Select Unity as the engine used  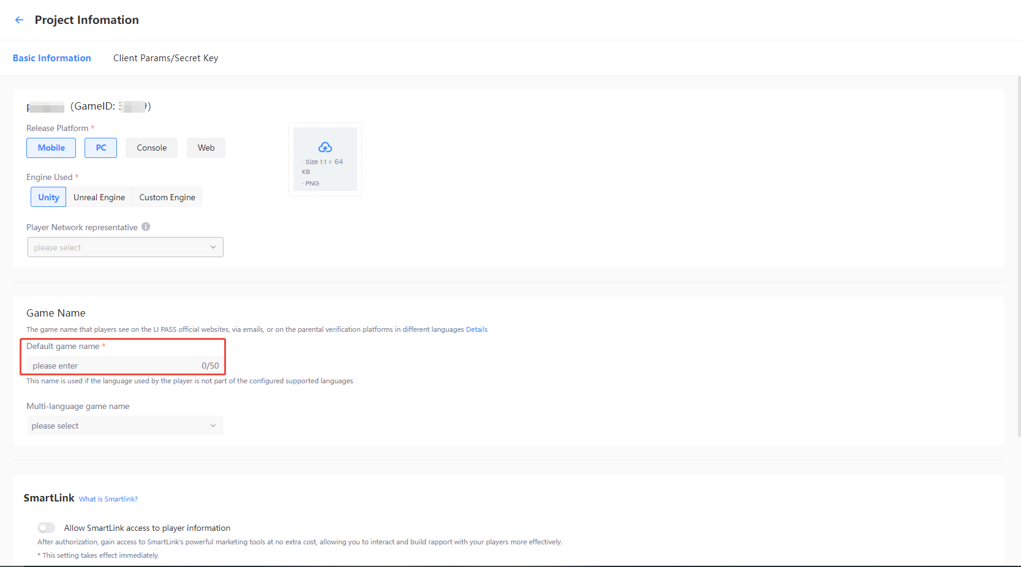[x=48, y=197]
